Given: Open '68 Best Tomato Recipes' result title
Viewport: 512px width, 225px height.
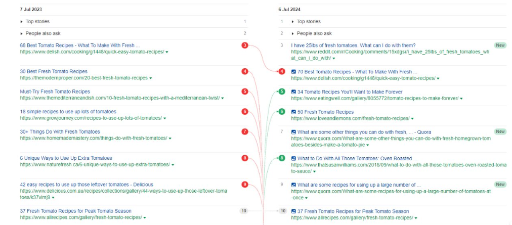Looking at the screenshot, I should point(79,46).
